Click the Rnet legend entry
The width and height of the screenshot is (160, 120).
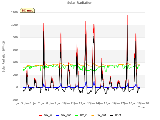pyautogui.click(x=115, y=115)
